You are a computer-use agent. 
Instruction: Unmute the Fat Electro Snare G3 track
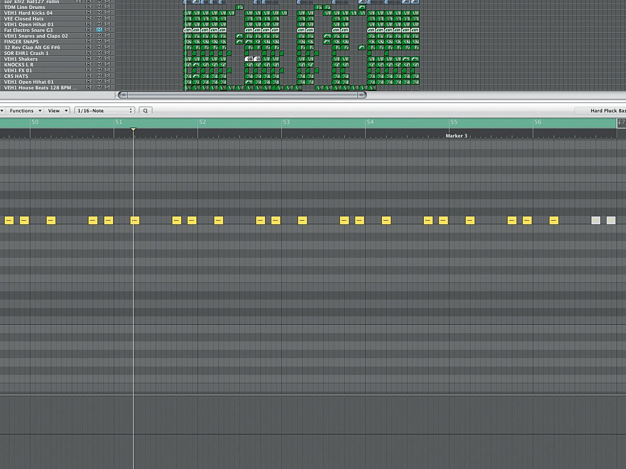[100, 30]
